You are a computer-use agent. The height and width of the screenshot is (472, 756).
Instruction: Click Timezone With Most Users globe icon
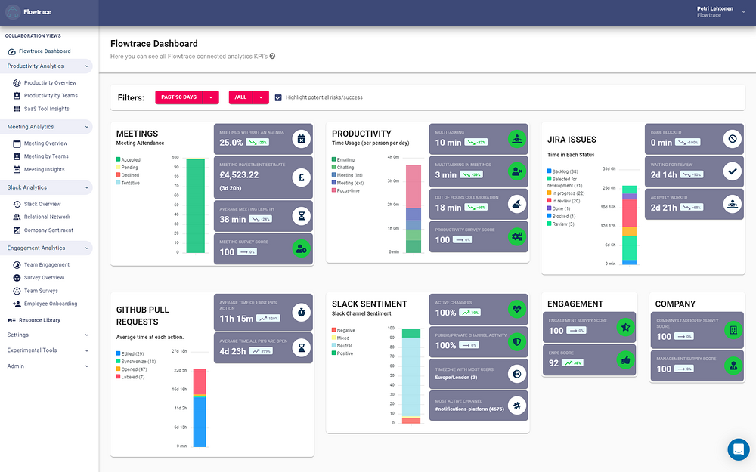pyautogui.click(x=517, y=374)
